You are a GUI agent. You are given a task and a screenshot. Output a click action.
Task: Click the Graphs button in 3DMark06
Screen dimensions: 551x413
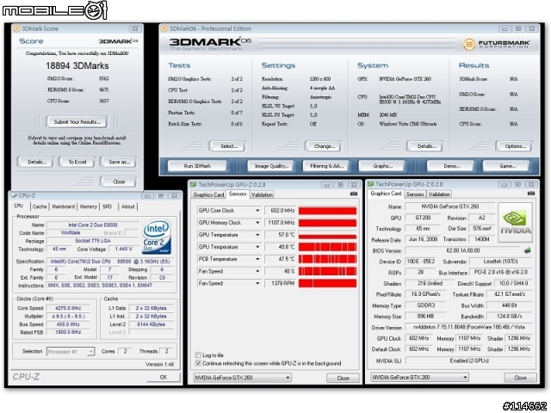[x=382, y=166]
